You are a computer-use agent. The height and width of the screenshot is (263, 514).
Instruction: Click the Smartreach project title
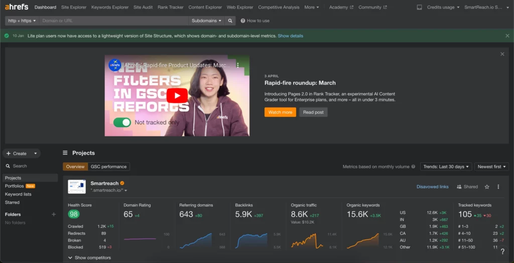[104, 183]
